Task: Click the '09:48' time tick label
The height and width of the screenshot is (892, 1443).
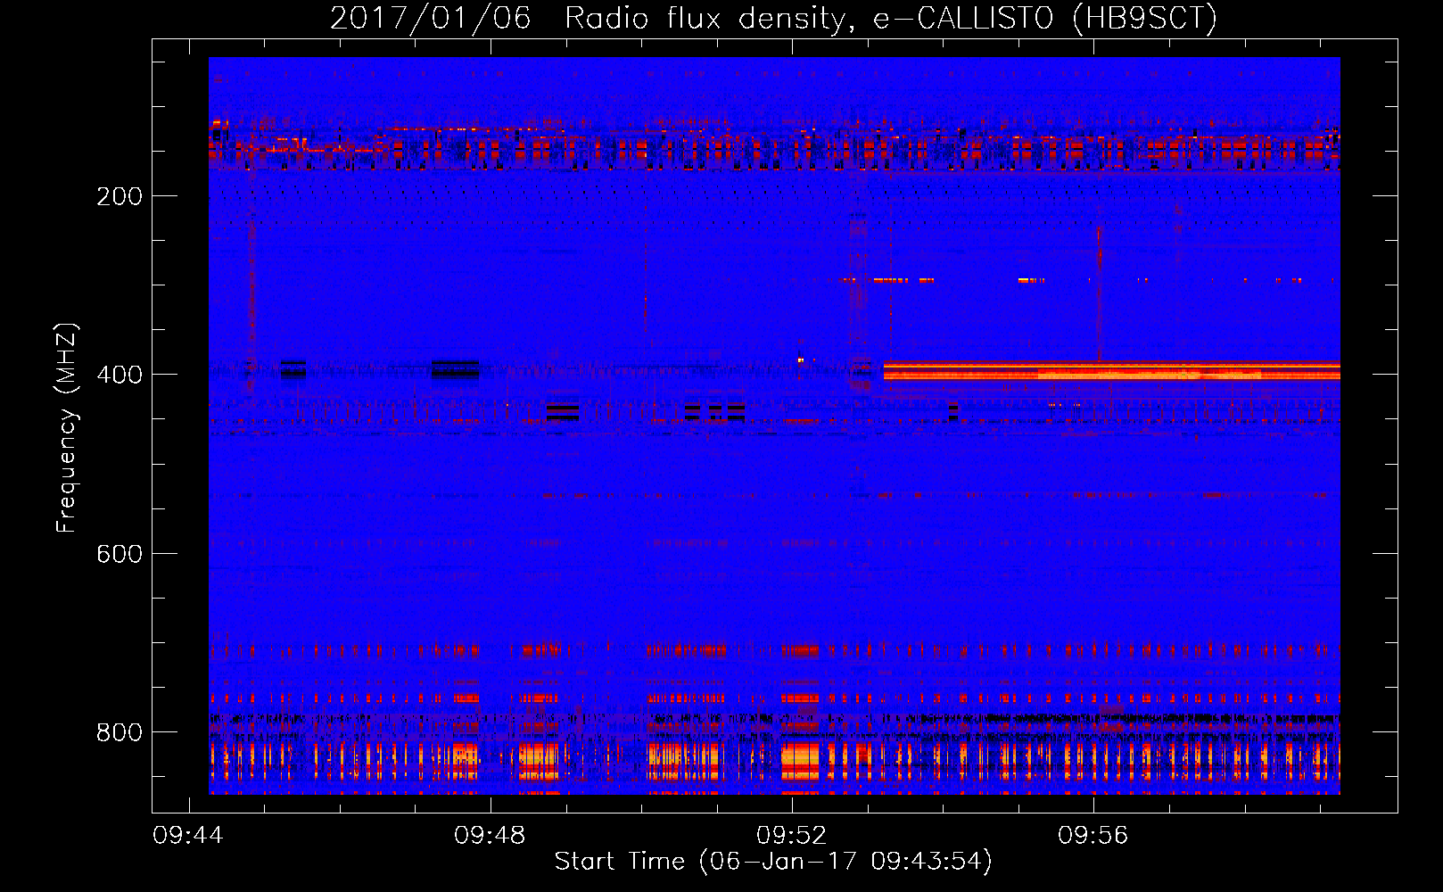Action: coord(490,836)
